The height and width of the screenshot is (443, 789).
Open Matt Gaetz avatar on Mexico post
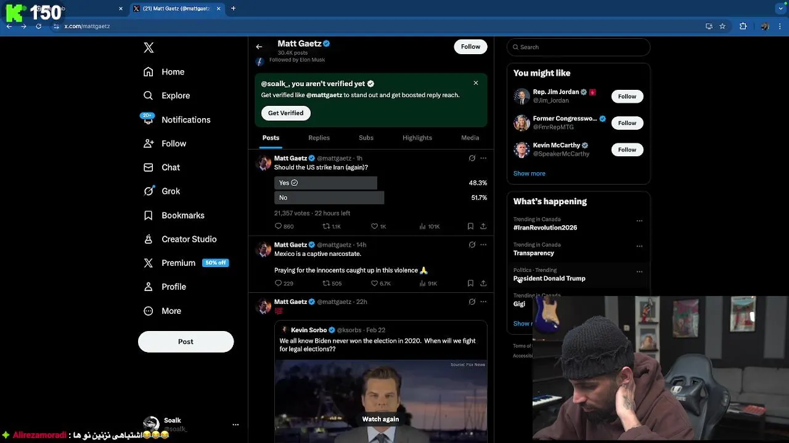tap(264, 249)
